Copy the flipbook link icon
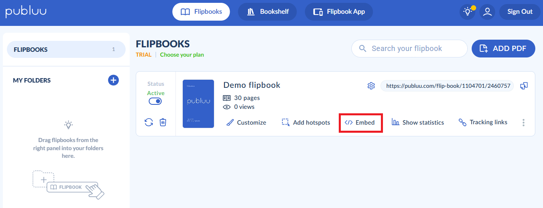 524,86
